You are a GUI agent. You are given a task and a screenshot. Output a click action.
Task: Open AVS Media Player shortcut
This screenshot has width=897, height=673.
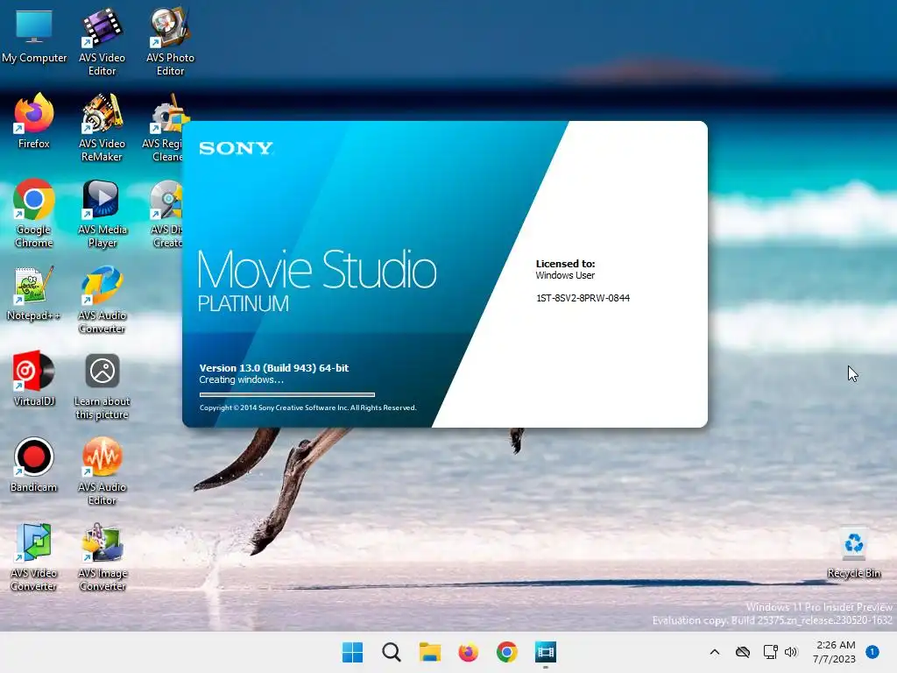click(102, 214)
